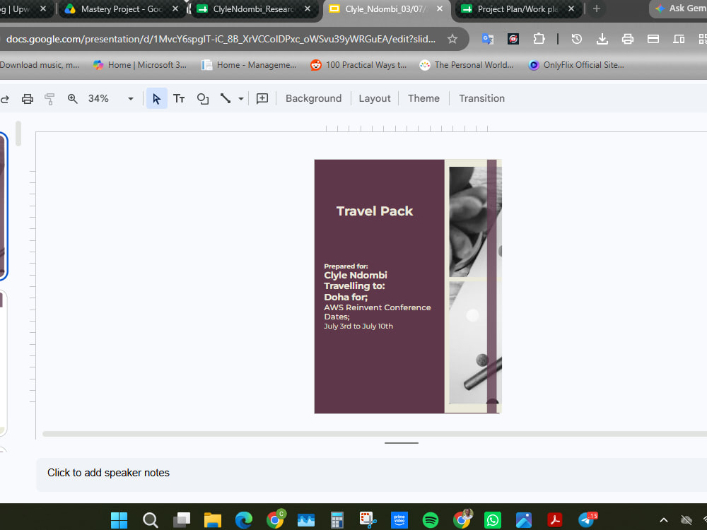Viewport: 707px width, 530px height.
Task: Open 100 Practical Ways bookmark
Action: point(358,65)
